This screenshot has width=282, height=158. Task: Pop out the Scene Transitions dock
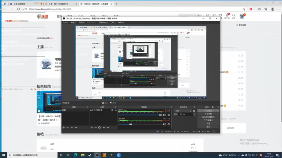[x=195, y=107]
